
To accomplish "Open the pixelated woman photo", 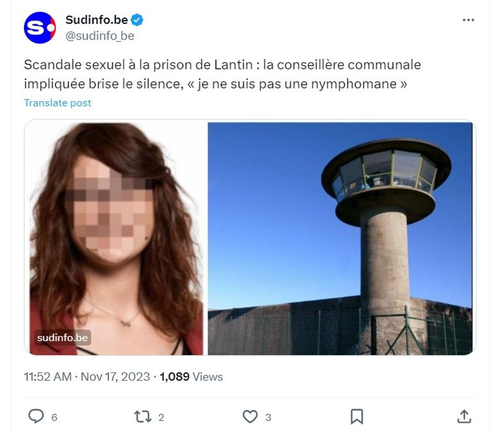I will [116, 238].
